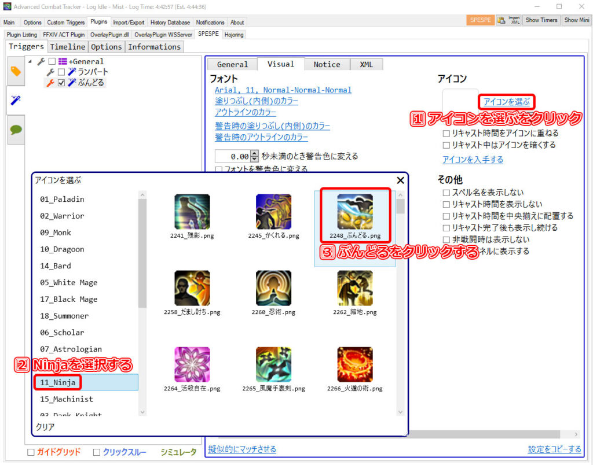593x465 pixels.
Task: Open the Timeline tab
Action: tap(68, 47)
